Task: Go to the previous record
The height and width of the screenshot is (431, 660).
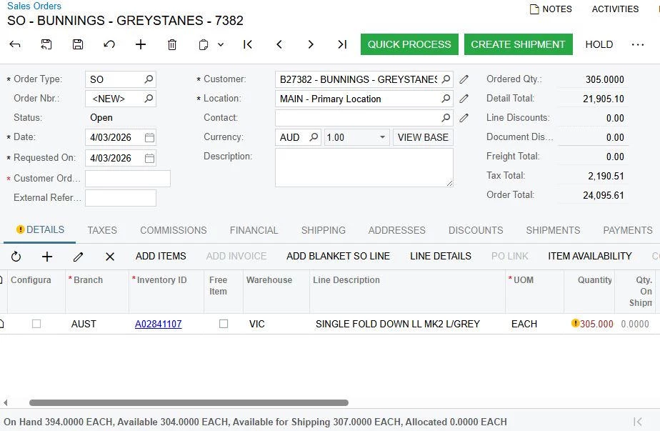Action: click(x=279, y=44)
